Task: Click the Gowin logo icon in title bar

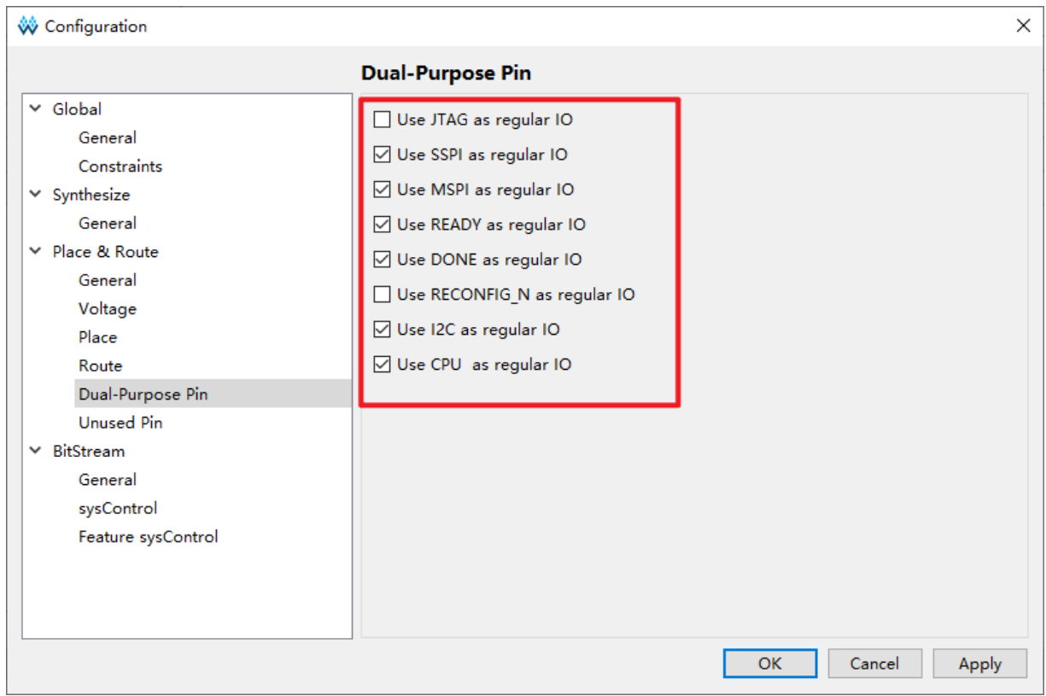Action: 28,26
